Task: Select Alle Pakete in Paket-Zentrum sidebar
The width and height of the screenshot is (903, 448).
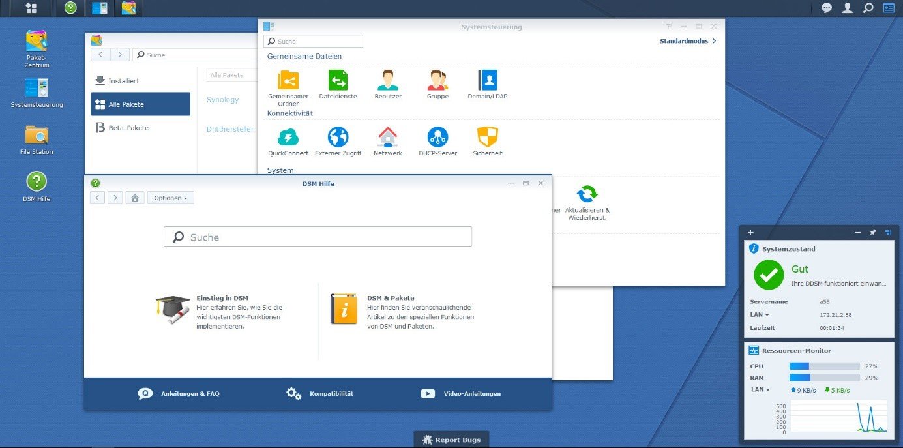Action: [x=140, y=104]
